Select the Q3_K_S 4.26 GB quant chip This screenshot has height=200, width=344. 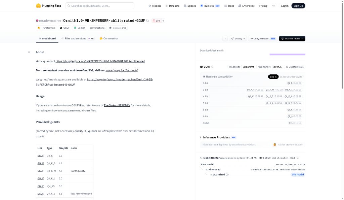click(x=255, y=90)
